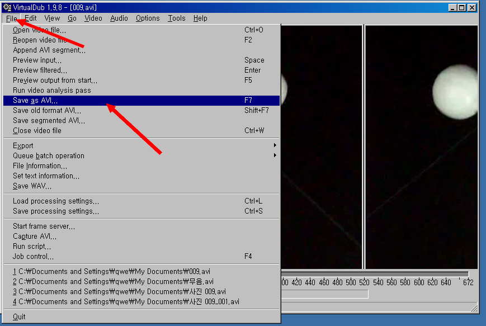Open the Video menu

click(93, 18)
